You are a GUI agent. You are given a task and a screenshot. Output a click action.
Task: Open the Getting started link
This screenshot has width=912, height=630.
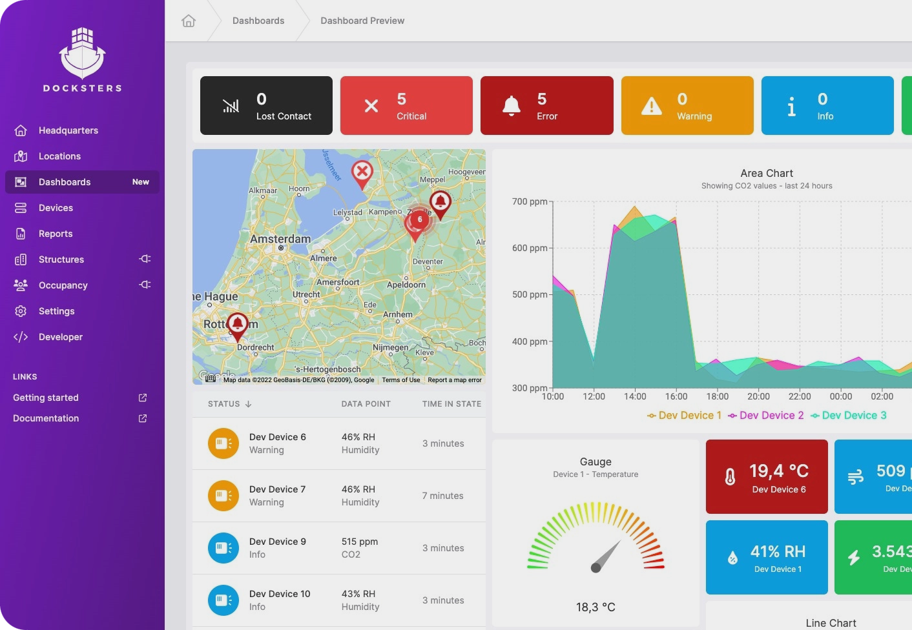[x=46, y=398]
